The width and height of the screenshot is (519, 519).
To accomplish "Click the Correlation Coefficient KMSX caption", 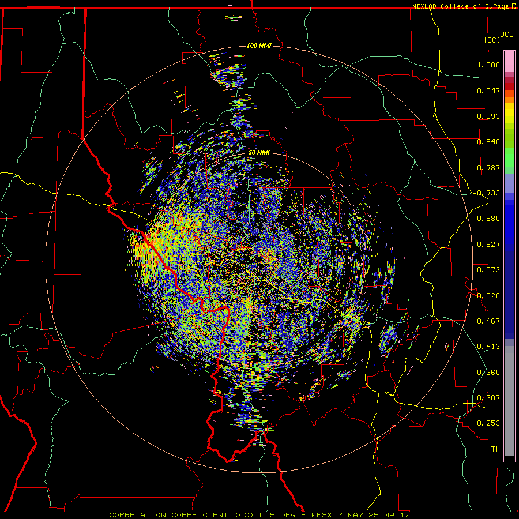I will pos(259,515).
